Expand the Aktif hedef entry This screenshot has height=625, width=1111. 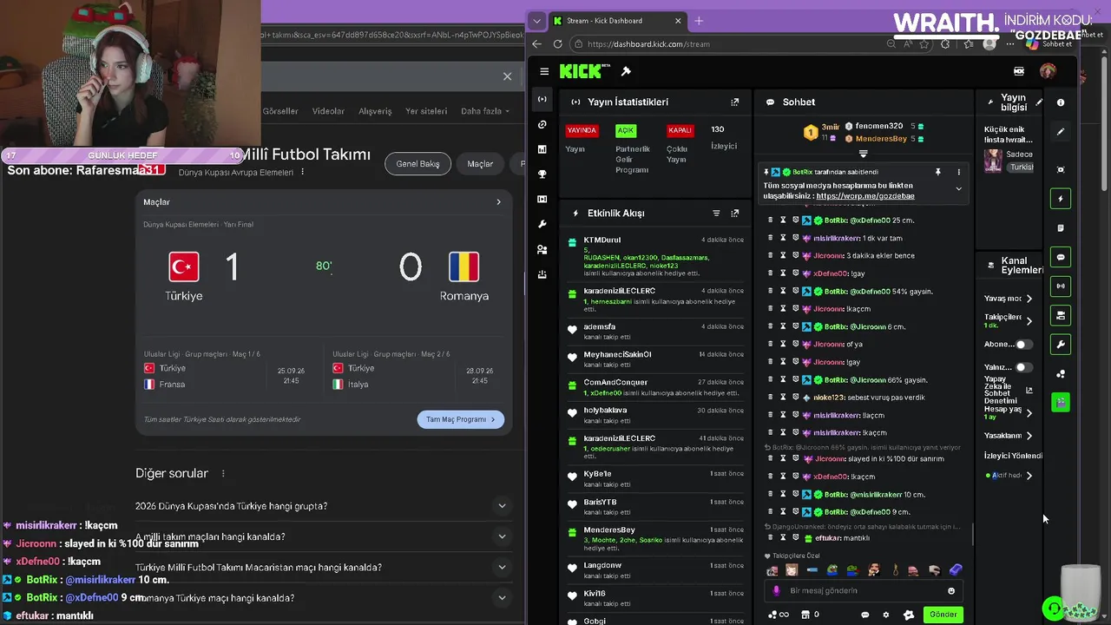[1029, 476]
